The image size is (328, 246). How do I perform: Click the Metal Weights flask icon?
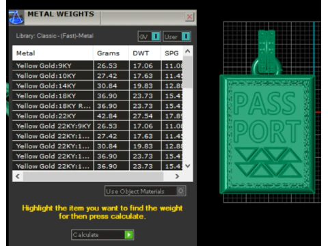pos(16,17)
